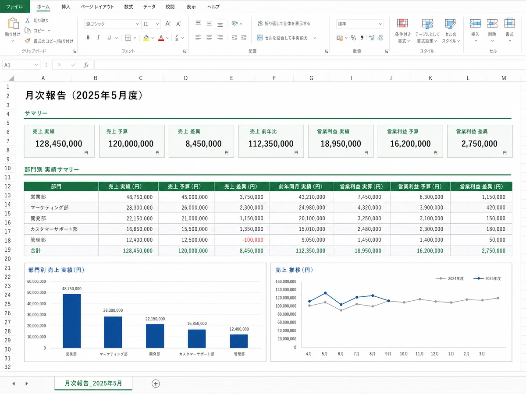
Task: Toggle align text right
Action: pos(220,38)
